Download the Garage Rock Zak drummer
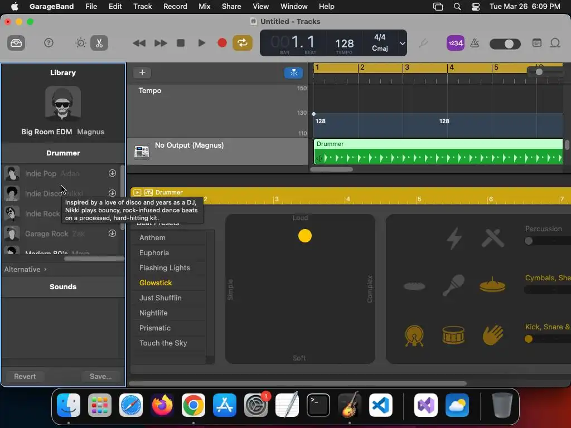The image size is (571, 428). click(112, 234)
